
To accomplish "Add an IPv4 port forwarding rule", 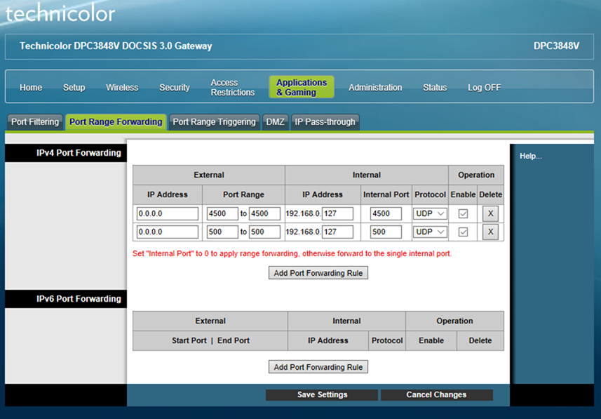I will pos(318,273).
